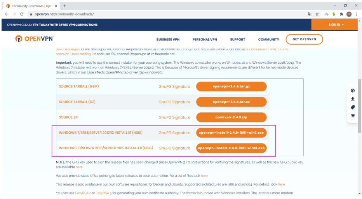Click the green extension icon in toolbar

(334, 14)
